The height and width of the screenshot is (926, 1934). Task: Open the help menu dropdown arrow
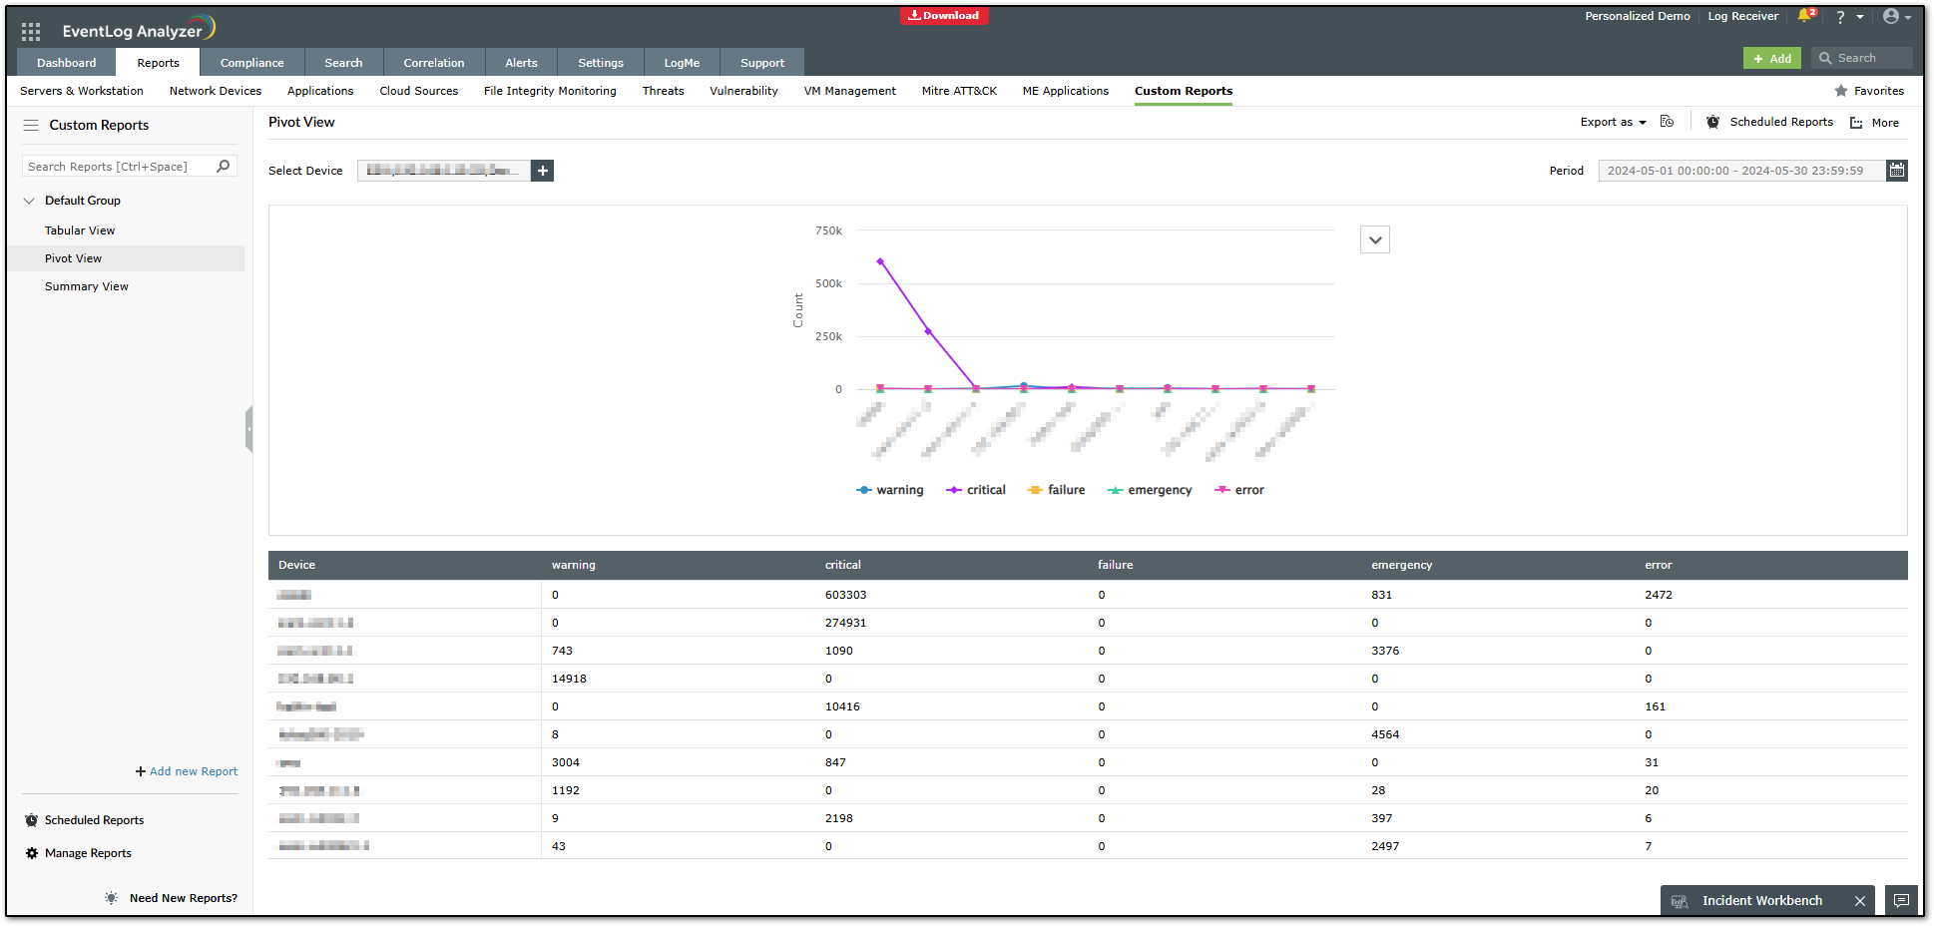[1860, 17]
